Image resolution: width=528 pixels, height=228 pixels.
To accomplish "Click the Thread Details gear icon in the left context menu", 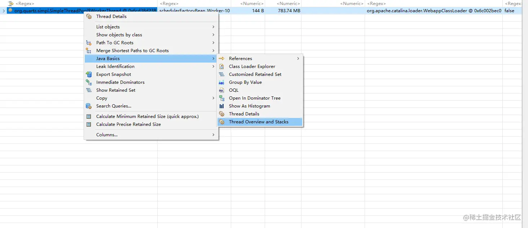I will tap(89, 17).
